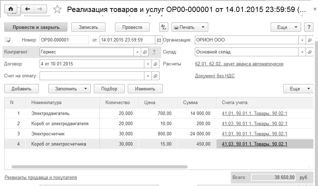Click the Количество column header

119,102
